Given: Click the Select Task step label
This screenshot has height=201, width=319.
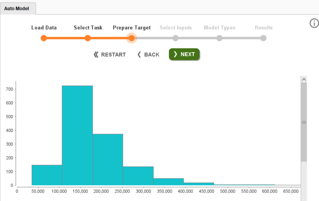Looking at the screenshot, I should pos(88,28).
